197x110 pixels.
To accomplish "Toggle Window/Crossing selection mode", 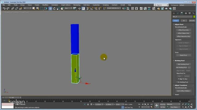I will coord(46,9).
